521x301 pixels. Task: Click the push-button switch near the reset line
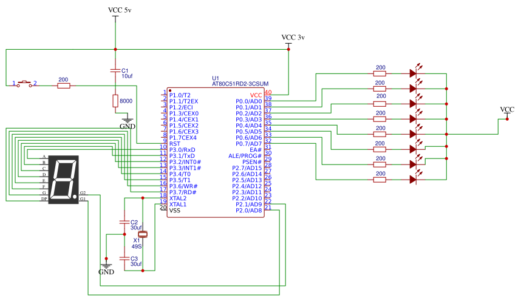[x=25, y=83]
